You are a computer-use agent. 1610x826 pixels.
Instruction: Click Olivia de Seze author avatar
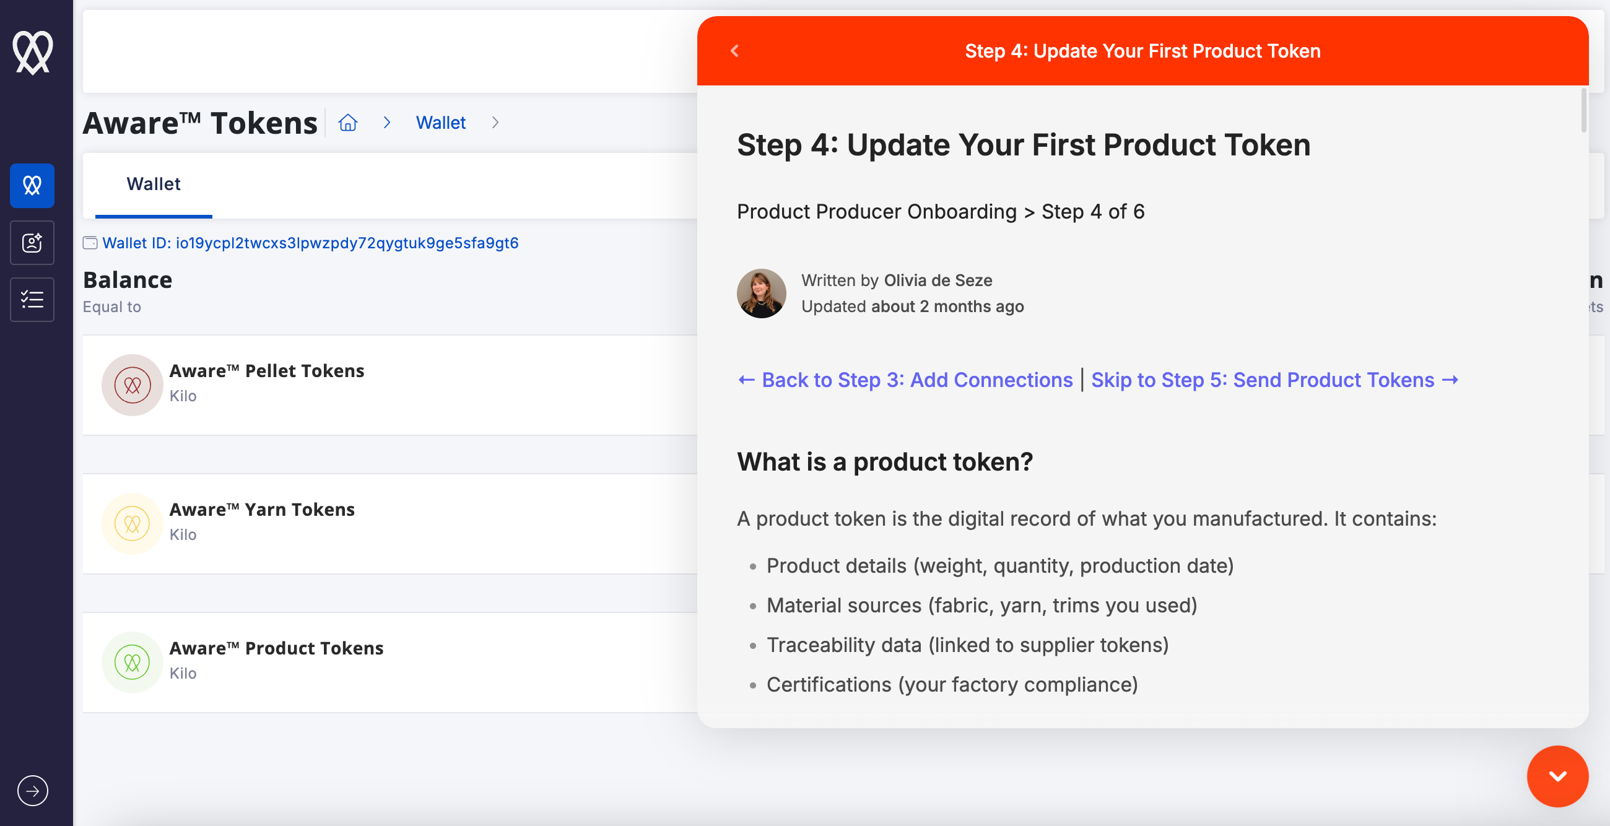(x=761, y=293)
